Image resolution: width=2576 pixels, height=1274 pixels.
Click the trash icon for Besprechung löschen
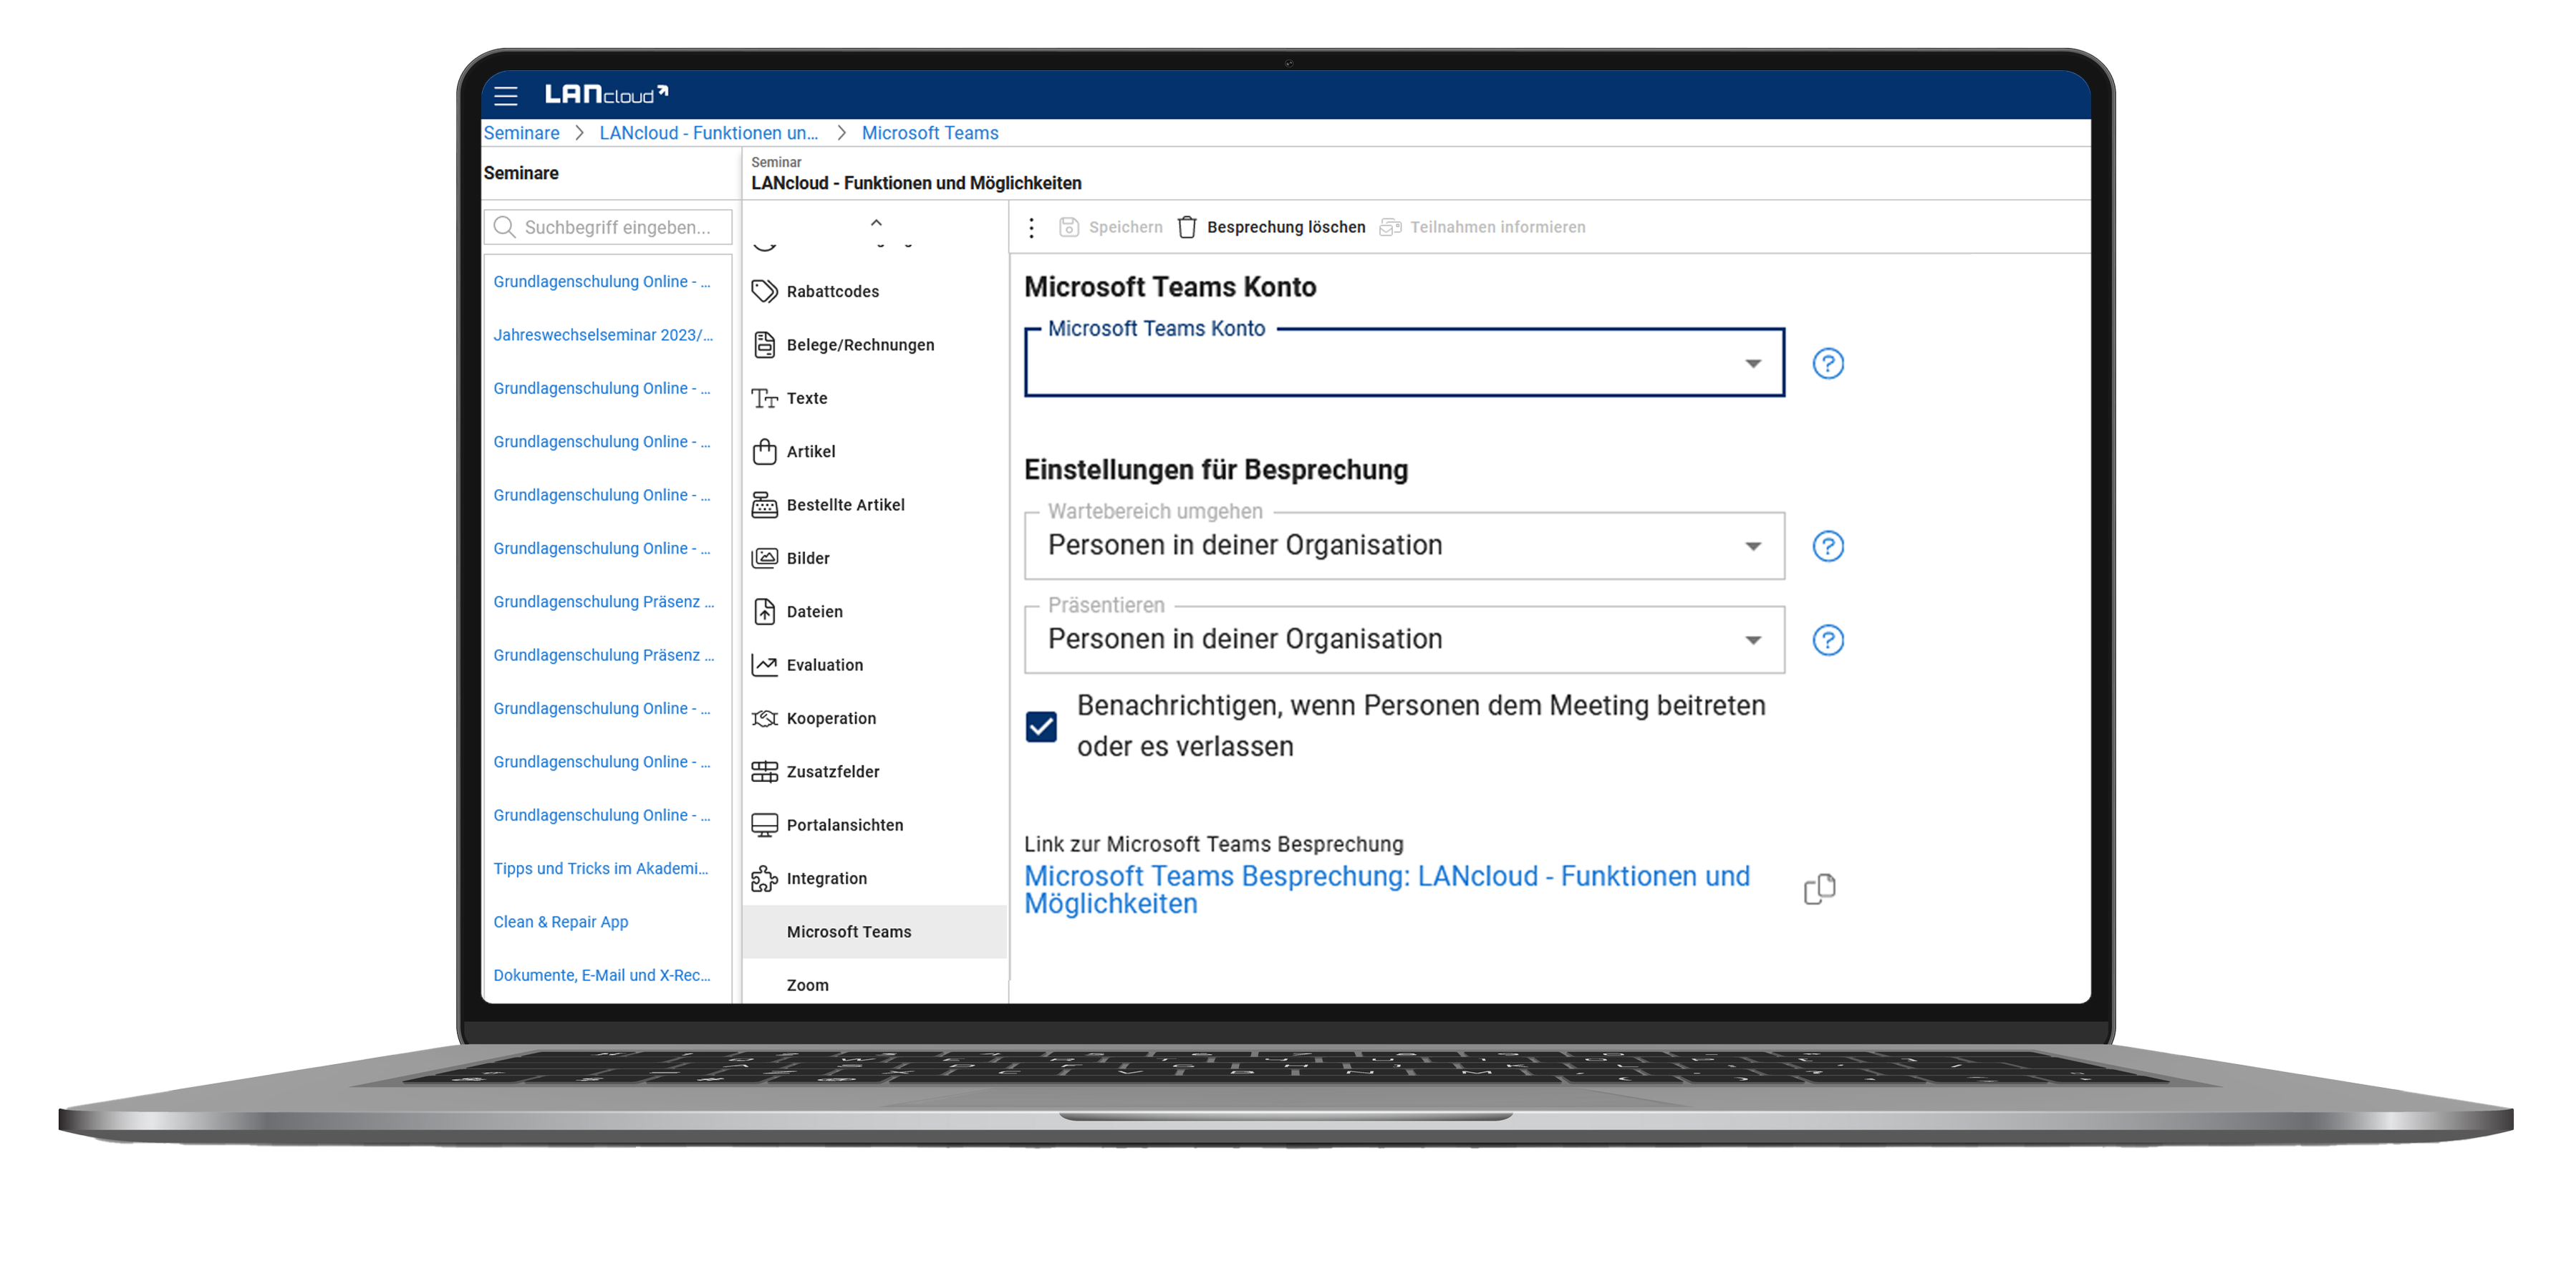(1187, 227)
